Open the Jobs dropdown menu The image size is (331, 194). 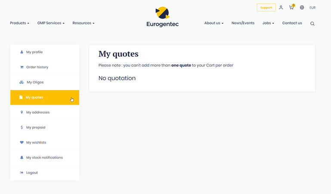(x=268, y=23)
